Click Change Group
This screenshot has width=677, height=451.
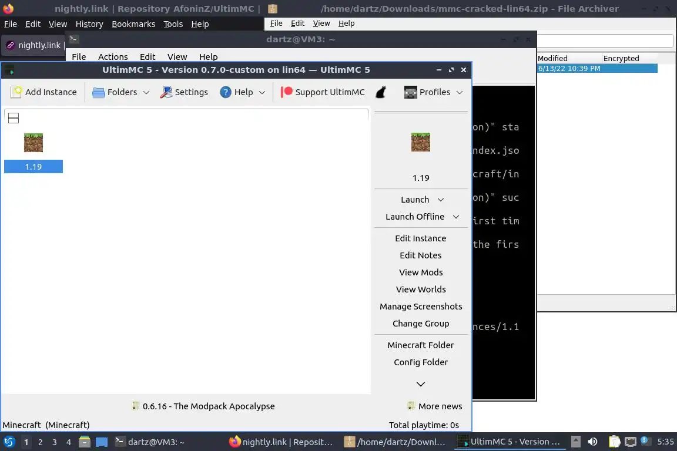pos(421,323)
